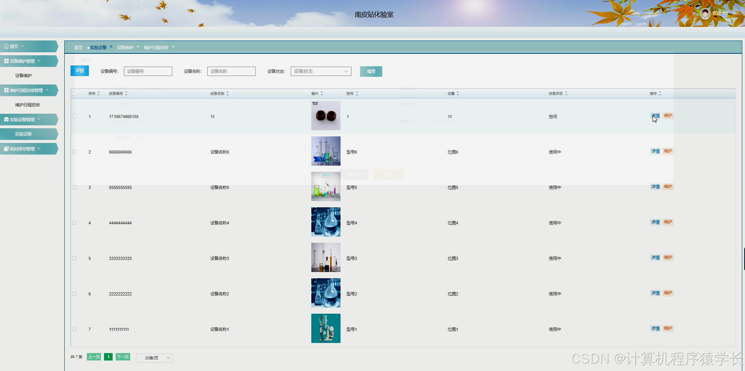Tick the checkbox for row 1111111111
This screenshot has width=745, height=371.
74,329
